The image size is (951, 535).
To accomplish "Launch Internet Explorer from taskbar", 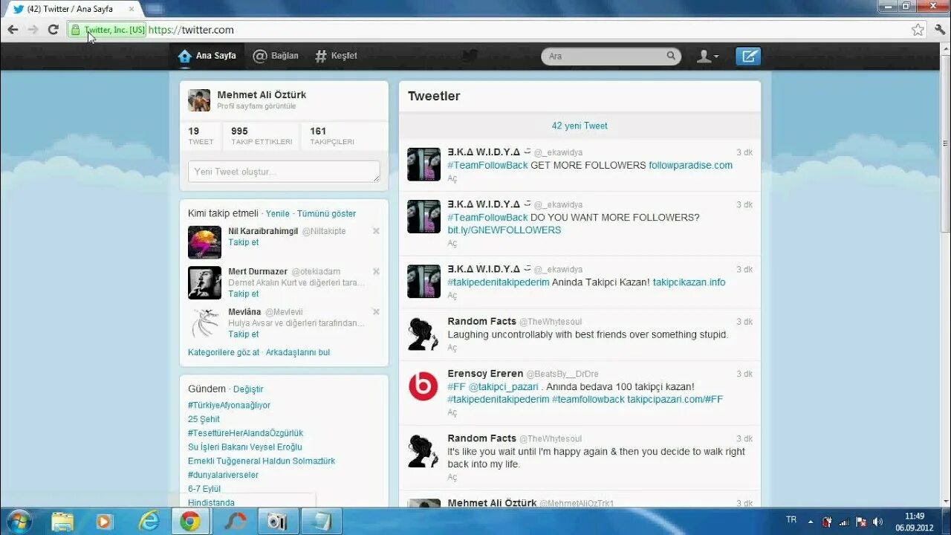I will [x=149, y=522].
